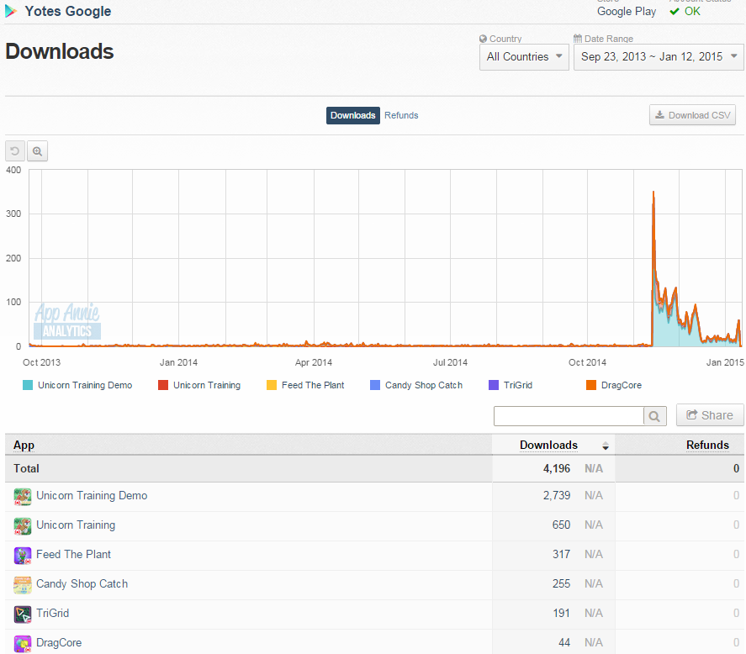The height and width of the screenshot is (654, 746).
Task: Toggle Feed The Plant yellow legend swatch
Action: click(271, 385)
